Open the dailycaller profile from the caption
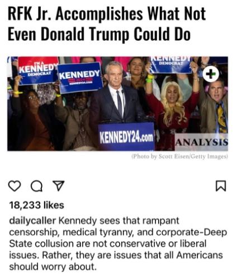 coord(32,220)
